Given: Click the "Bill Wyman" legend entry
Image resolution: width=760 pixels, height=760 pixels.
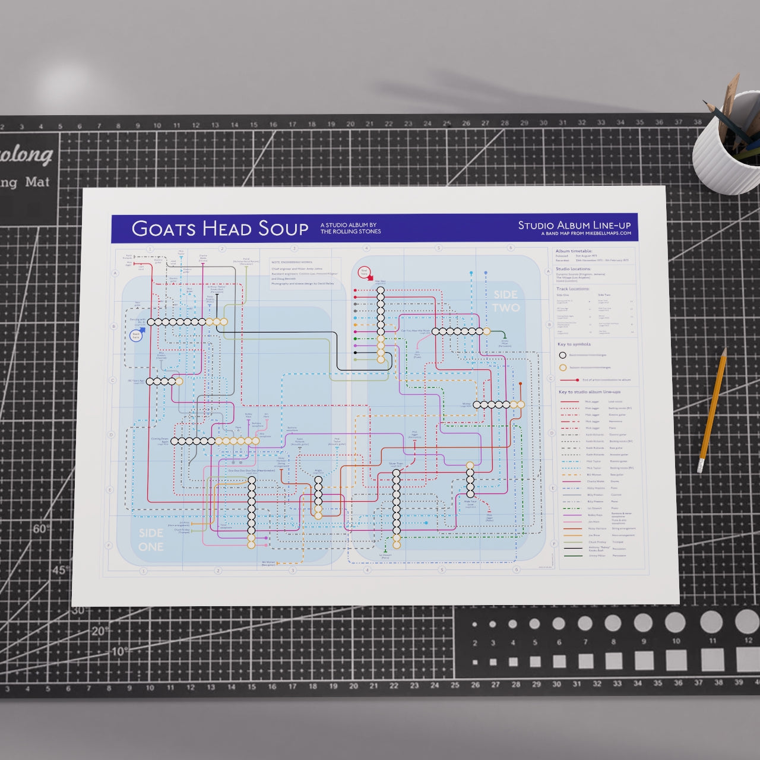Looking at the screenshot, I should [593, 474].
